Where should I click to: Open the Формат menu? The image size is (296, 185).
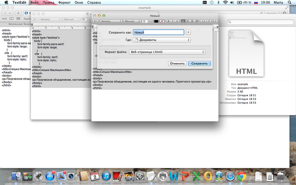[64, 2]
